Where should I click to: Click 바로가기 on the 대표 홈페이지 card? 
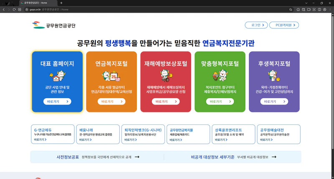(57, 102)
